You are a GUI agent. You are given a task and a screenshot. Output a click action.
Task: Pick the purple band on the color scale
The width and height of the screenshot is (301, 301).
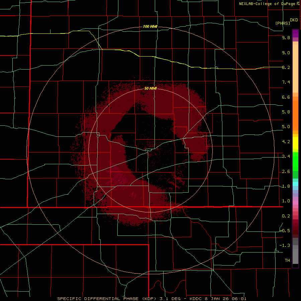295,33
